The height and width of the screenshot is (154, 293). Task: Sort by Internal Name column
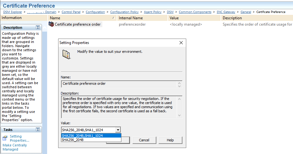point(142,18)
